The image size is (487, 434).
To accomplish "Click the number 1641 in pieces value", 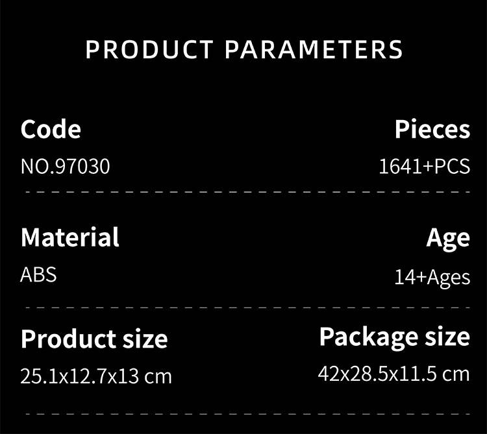I will [x=400, y=167].
